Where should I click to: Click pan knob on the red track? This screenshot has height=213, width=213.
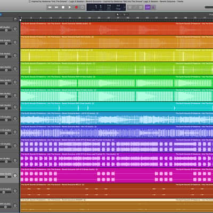click(15, 29)
